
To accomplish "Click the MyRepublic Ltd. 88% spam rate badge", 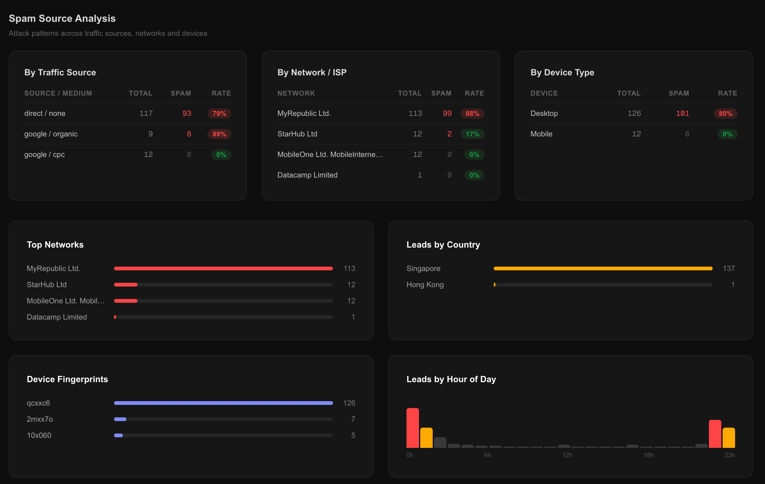I will (x=472, y=113).
